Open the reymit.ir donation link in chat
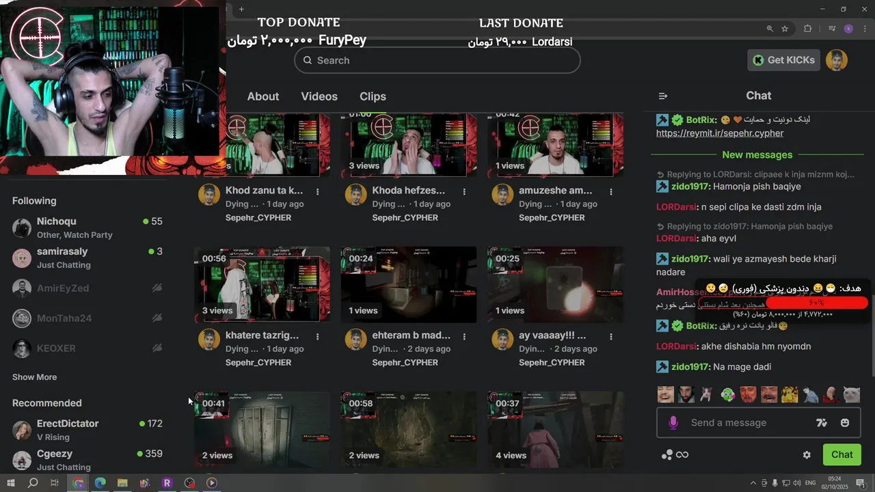Viewport: 875px width, 492px height. pos(720,133)
